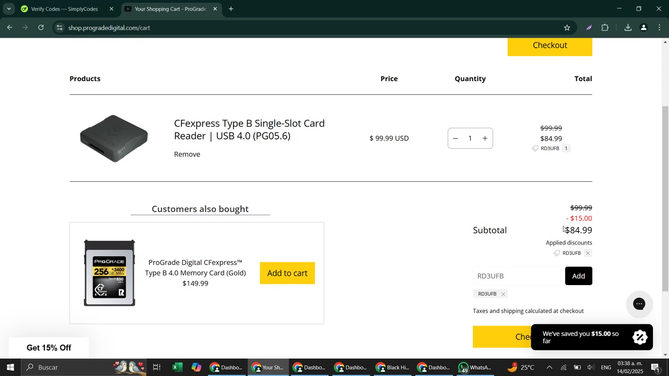Bookmark this page with the star icon
The height and width of the screenshot is (376, 669).
coord(567,28)
